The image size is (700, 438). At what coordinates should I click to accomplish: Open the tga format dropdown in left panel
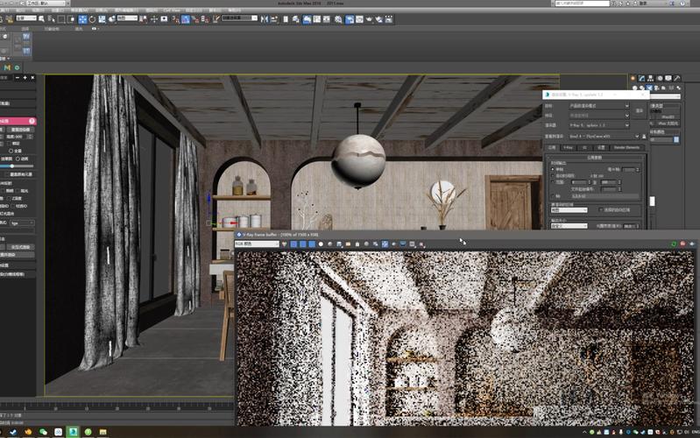22,223
